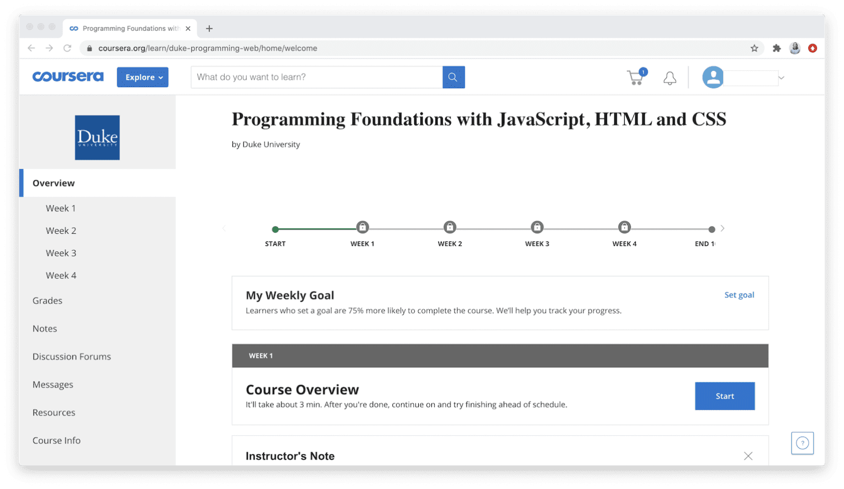Open the shopping cart icon

pos(635,77)
